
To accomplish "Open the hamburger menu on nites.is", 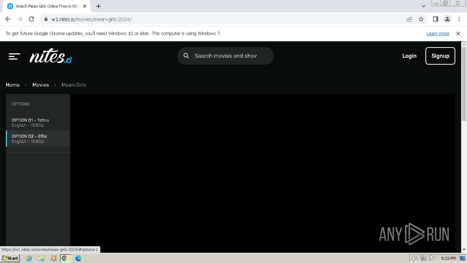I will 15,56.
